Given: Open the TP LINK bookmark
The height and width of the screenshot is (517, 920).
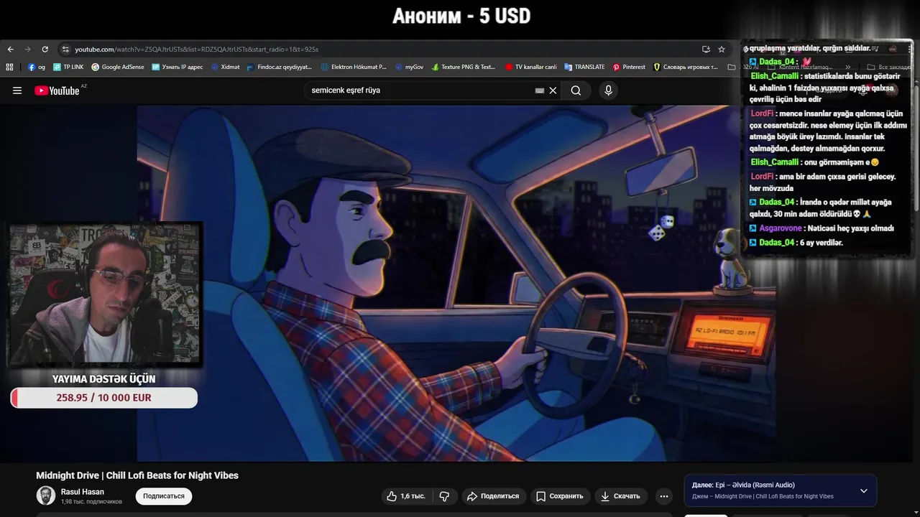Looking at the screenshot, I should tap(68, 67).
